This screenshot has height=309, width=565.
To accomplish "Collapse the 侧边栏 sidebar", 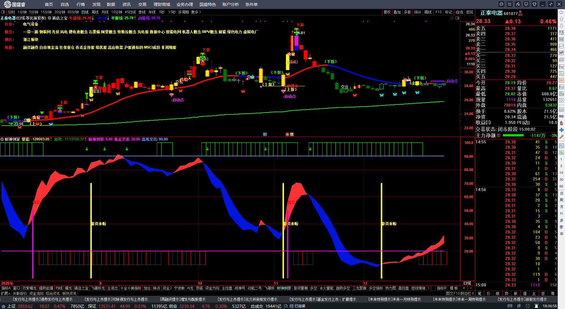I will coord(468,293).
